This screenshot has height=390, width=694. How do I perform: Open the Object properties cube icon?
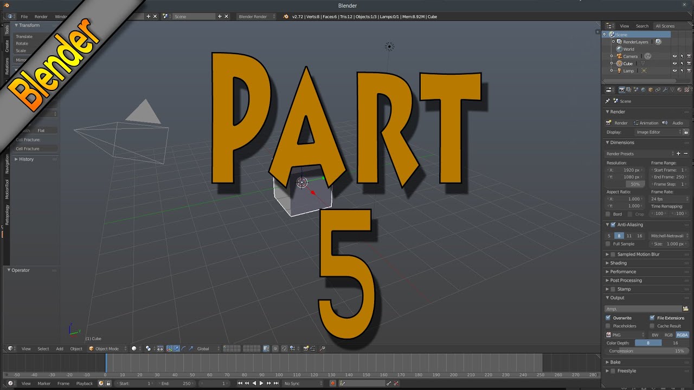coord(650,90)
